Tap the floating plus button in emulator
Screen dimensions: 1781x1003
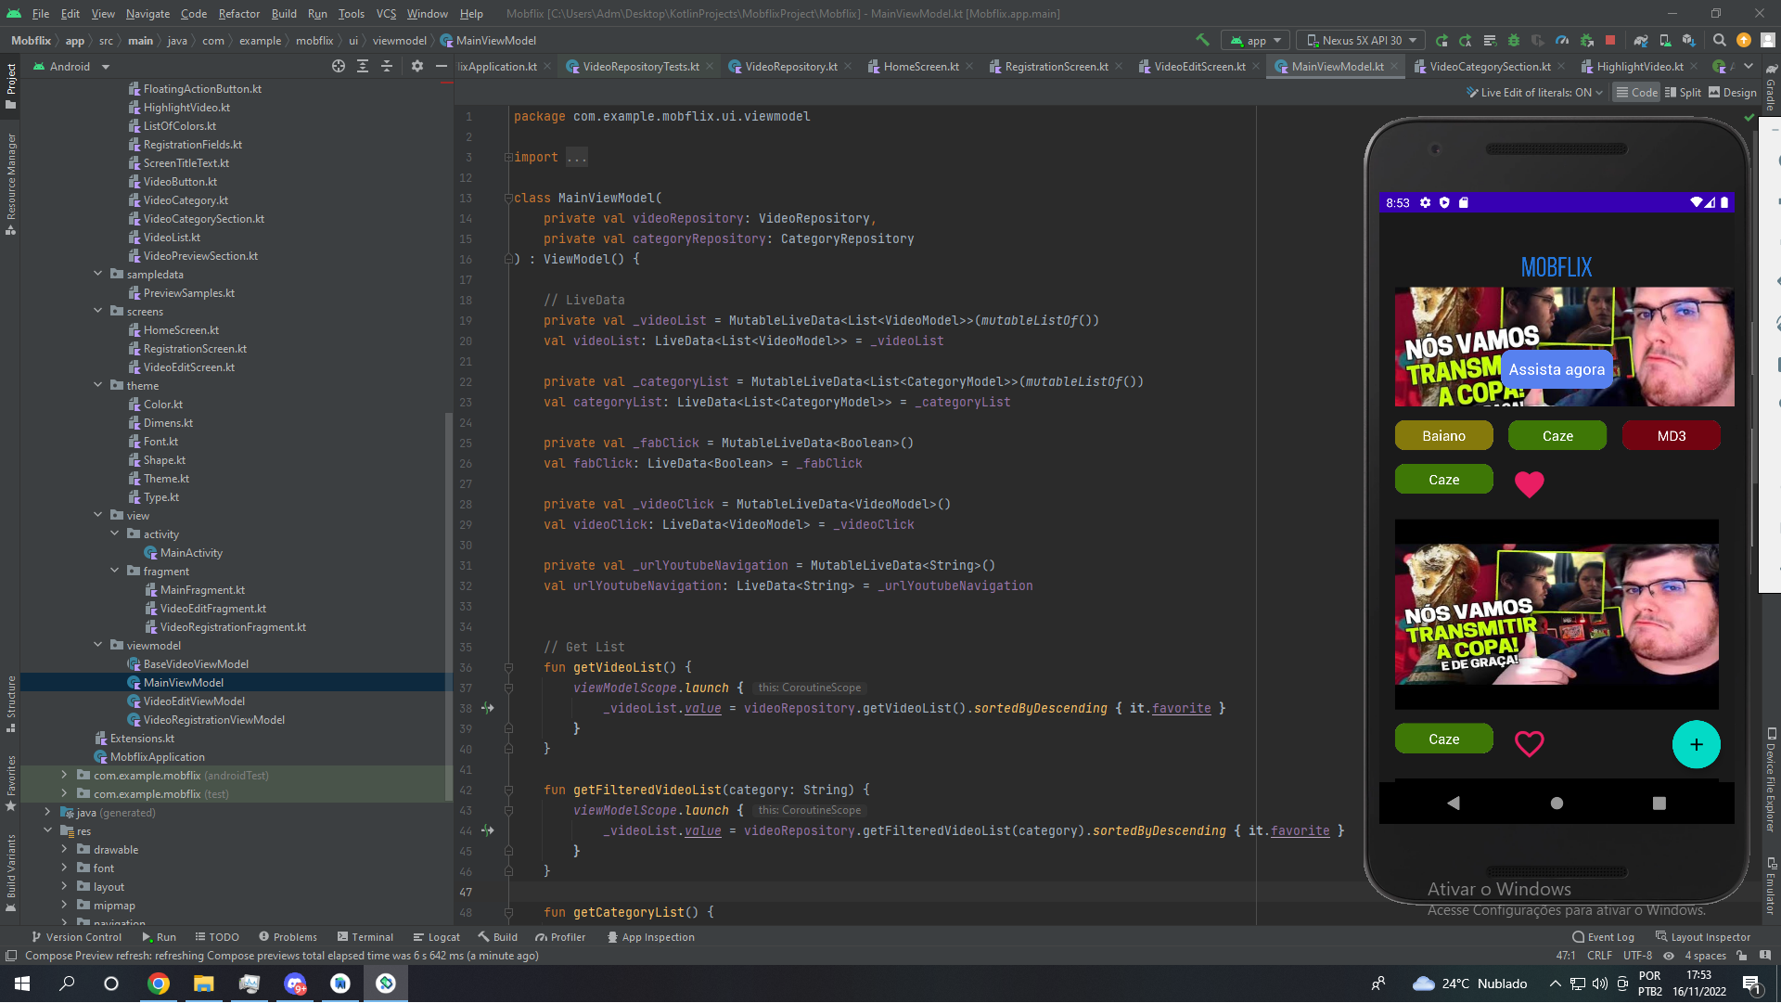click(1696, 745)
